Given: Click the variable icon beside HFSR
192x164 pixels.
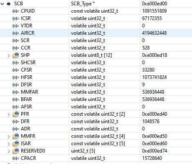Looking at the screenshot, I should pyautogui.click(x=16, y=77).
